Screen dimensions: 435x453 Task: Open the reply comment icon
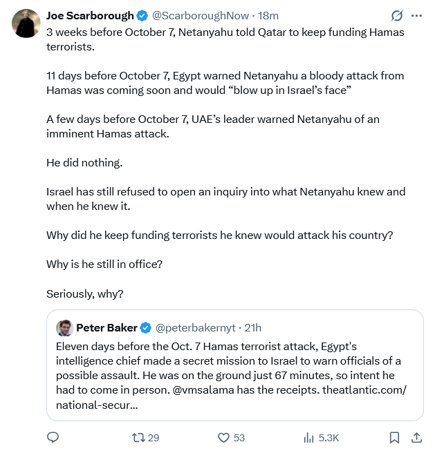click(x=53, y=437)
